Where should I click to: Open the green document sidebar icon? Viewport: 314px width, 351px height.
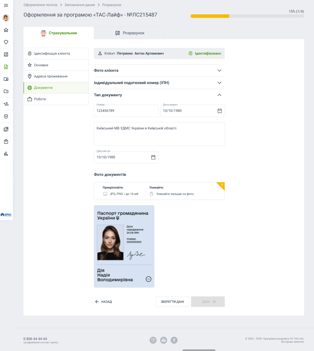click(x=6, y=67)
